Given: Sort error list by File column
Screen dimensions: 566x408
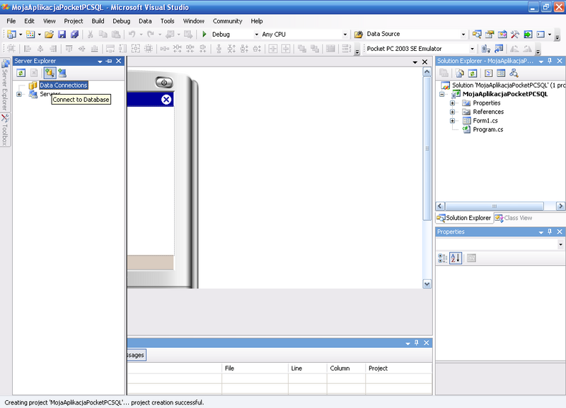Looking at the screenshot, I should (255, 368).
